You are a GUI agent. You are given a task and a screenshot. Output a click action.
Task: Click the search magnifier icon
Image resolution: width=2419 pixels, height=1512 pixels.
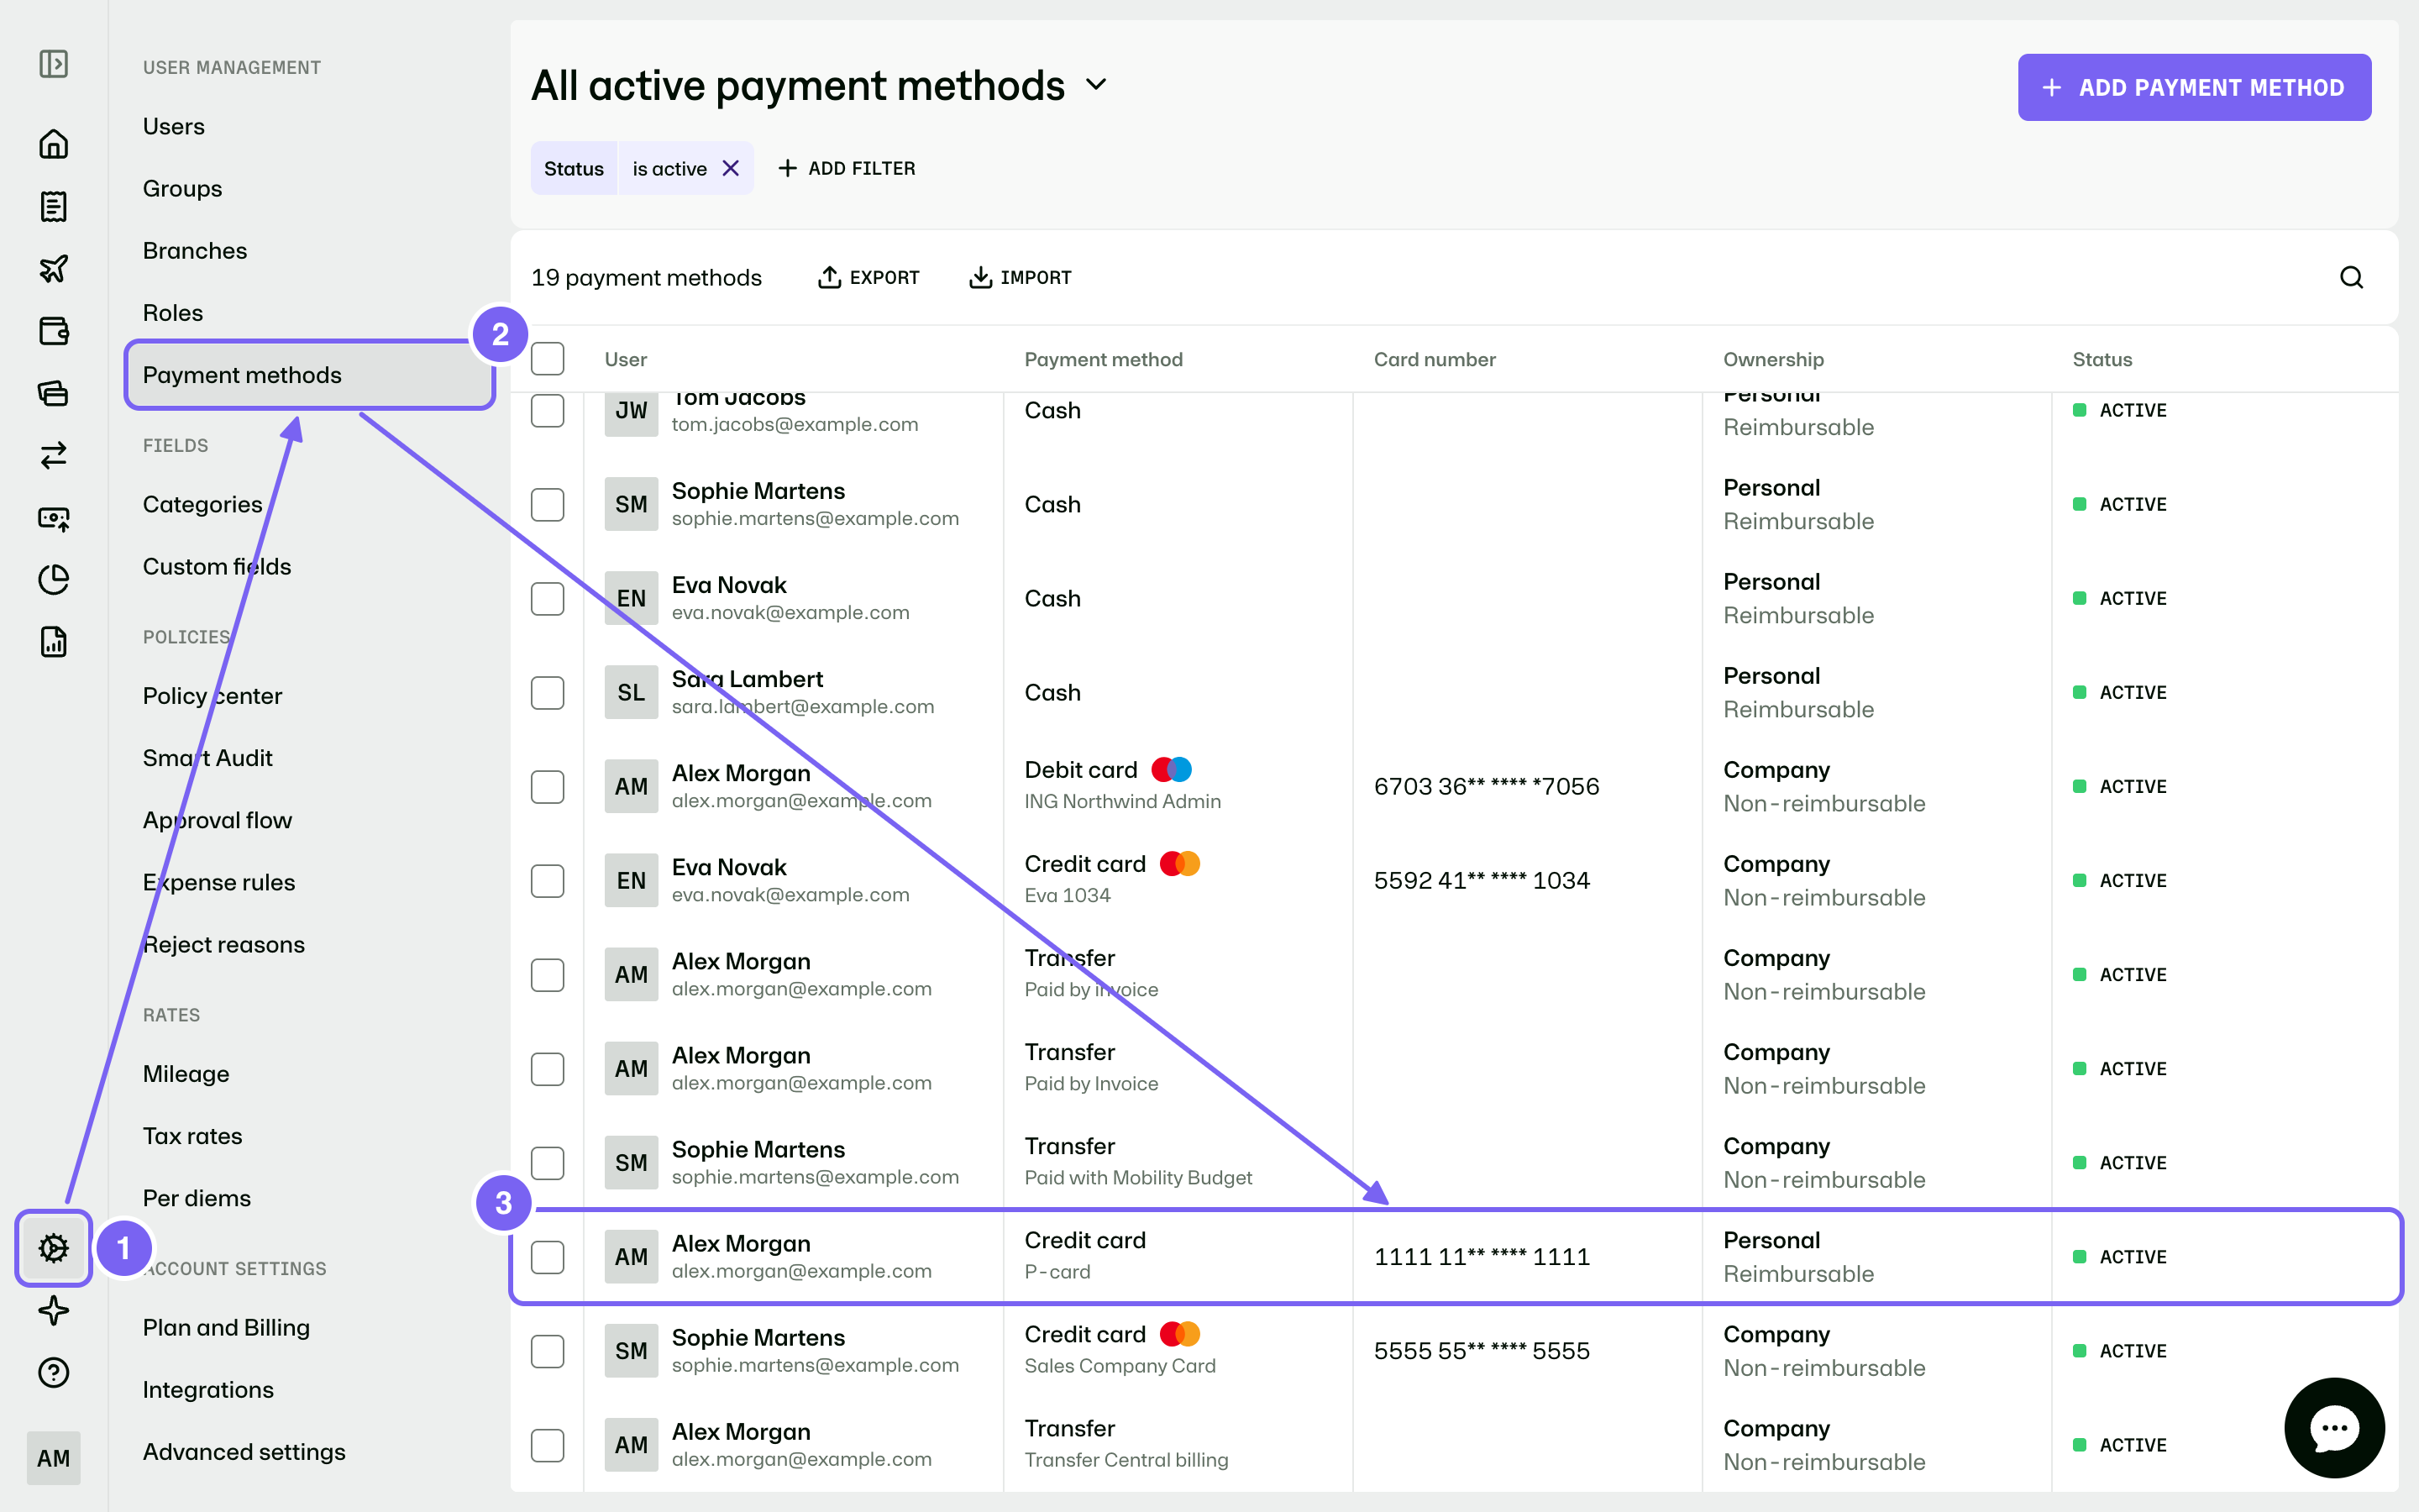tap(2351, 277)
